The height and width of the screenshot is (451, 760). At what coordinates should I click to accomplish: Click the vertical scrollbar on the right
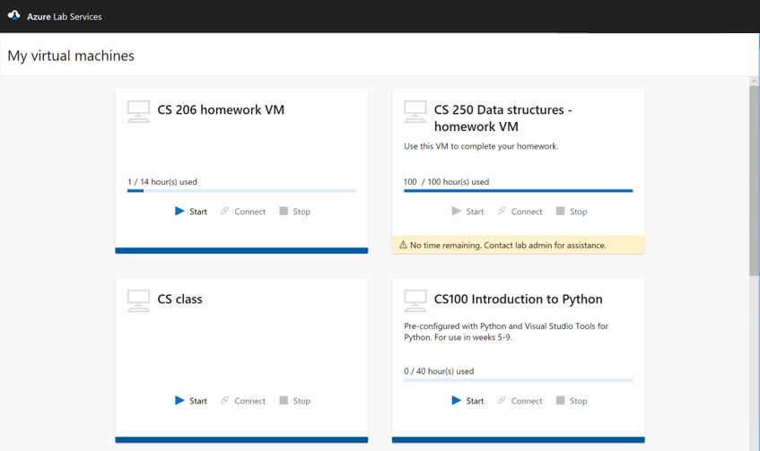click(x=754, y=179)
